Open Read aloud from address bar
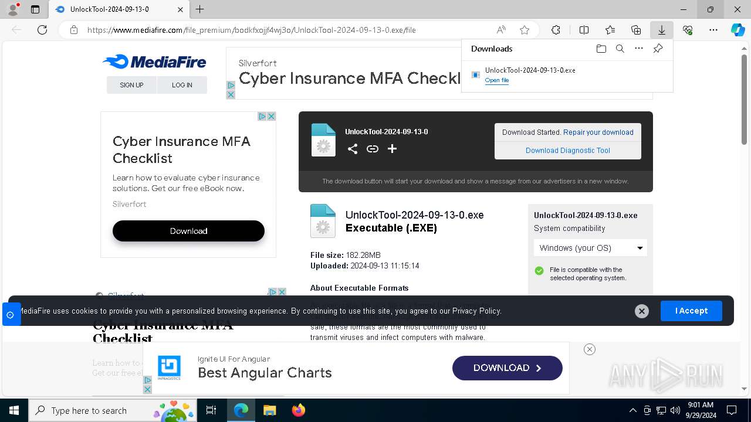 (x=501, y=30)
